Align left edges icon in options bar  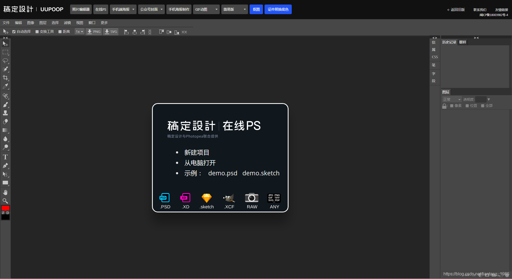pos(126,32)
